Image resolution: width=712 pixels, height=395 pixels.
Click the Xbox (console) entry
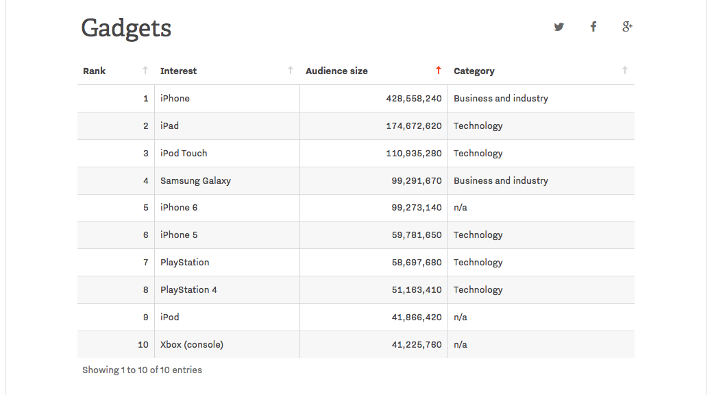tap(192, 345)
